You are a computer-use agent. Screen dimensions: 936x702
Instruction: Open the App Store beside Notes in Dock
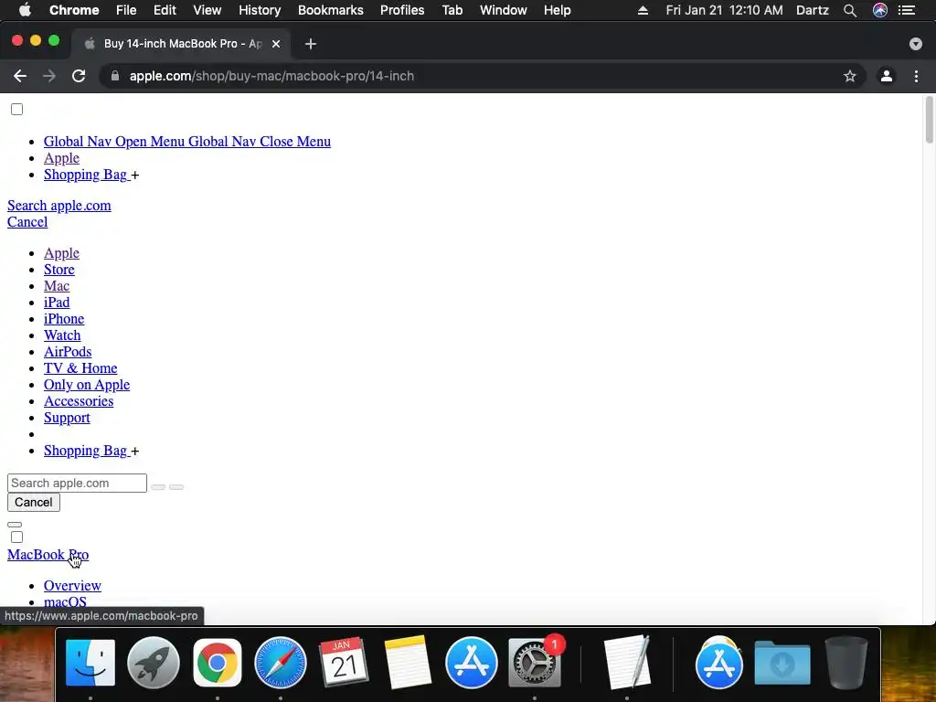point(471,663)
